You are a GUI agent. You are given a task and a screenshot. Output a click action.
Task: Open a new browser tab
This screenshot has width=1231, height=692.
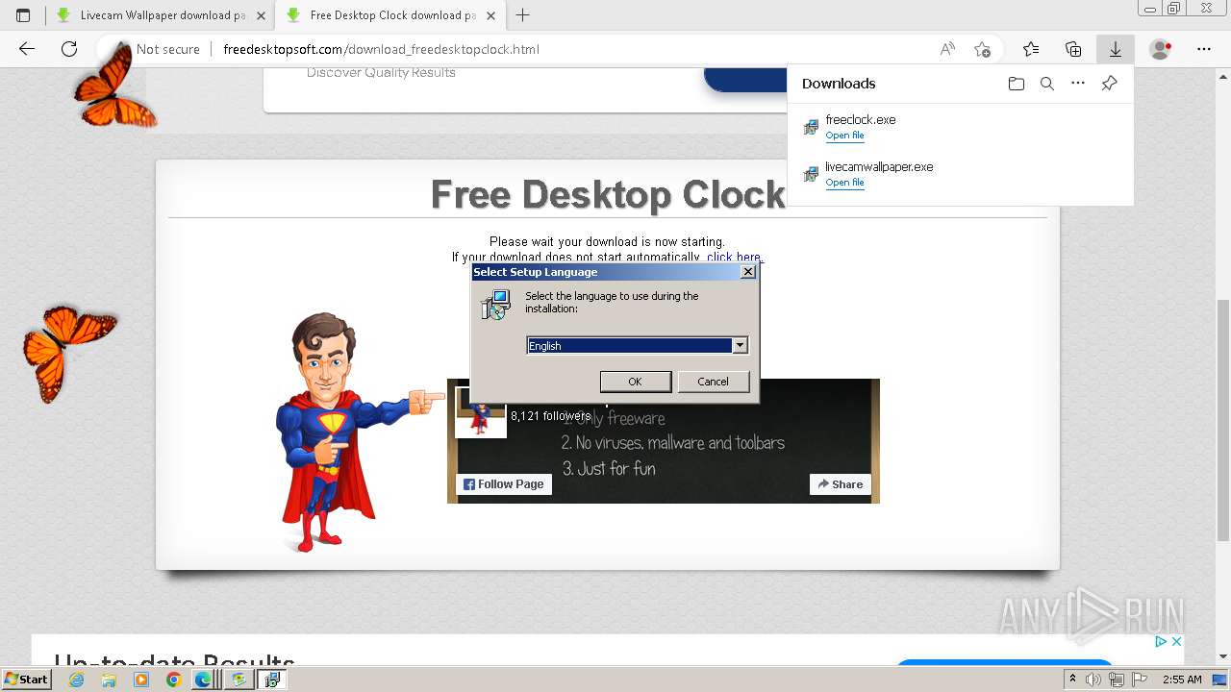(523, 15)
